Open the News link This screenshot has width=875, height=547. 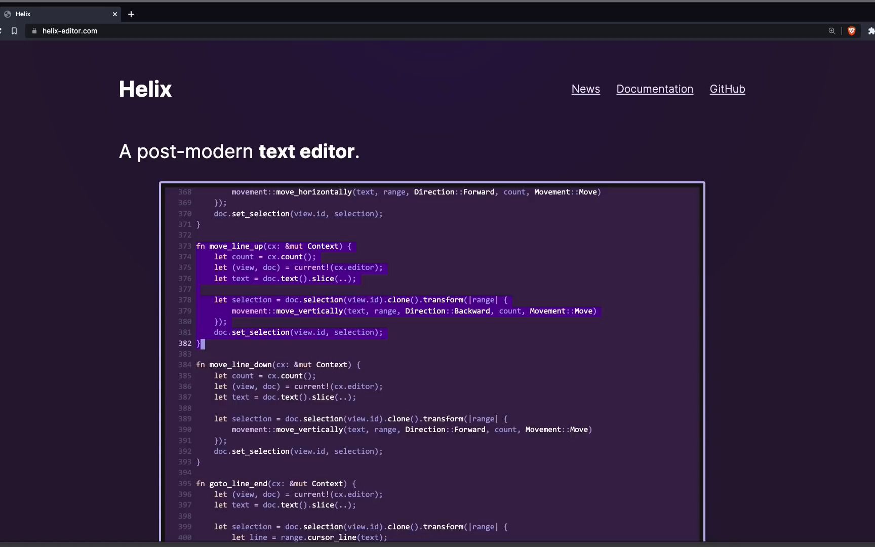(x=585, y=89)
